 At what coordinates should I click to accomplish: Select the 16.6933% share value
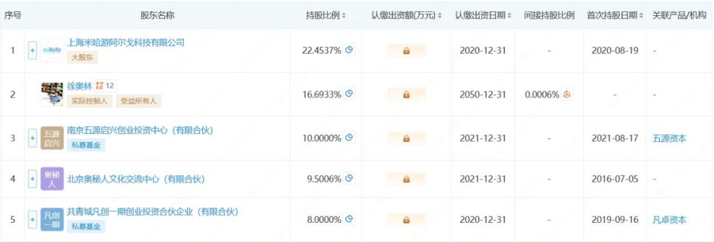321,95
